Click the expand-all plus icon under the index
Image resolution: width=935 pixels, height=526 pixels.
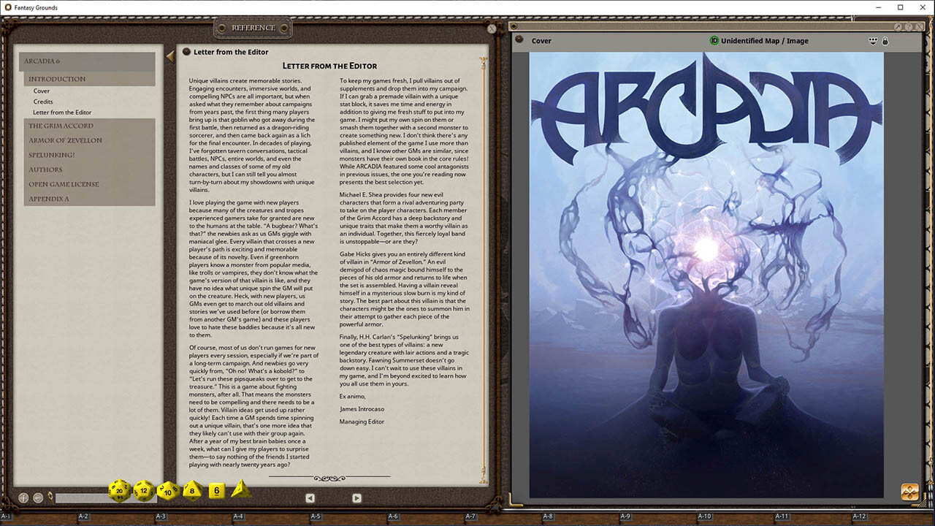pos(23,498)
